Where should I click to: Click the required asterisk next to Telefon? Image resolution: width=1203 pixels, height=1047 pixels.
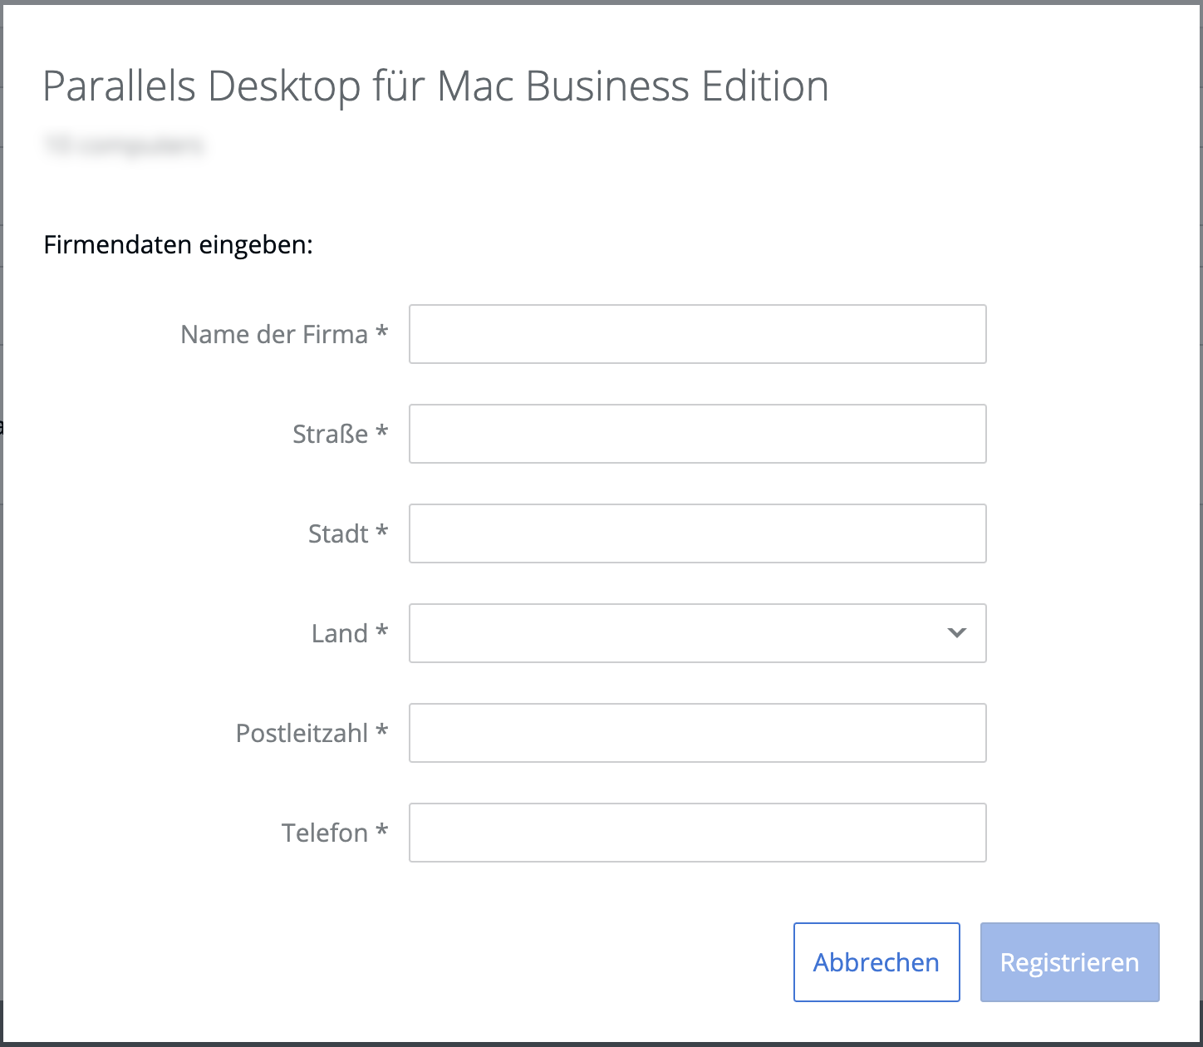[x=382, y=831]
